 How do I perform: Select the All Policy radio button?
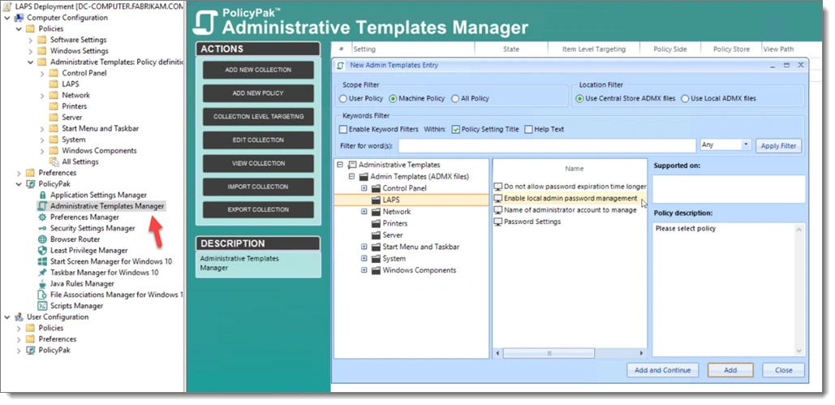pos(454,98)
